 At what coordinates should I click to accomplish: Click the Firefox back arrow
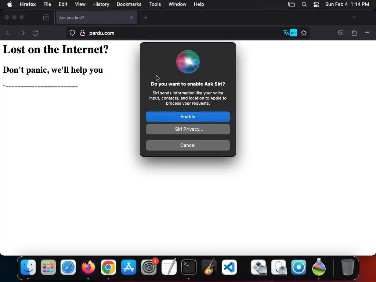pyautogui.click(x=9, y=33)
